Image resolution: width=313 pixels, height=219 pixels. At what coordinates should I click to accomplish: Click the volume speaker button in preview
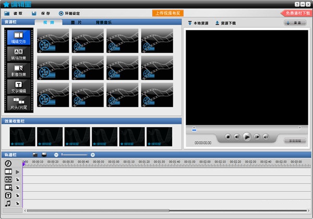266,137
